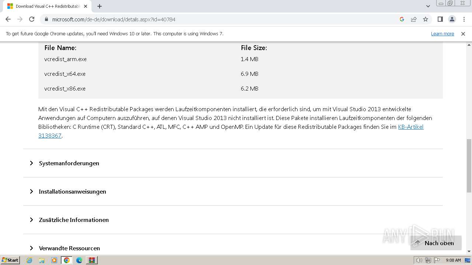Click the 6.9 MB file size
The width and height of the screenshot is (472, 265).
click(x=250, y=74)
